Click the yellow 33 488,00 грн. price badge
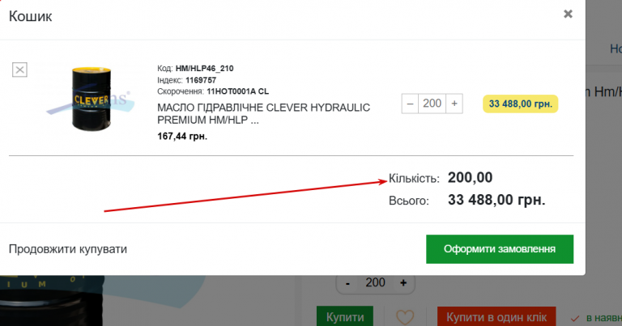Screen dimensions: 622x326 (521, 104)
